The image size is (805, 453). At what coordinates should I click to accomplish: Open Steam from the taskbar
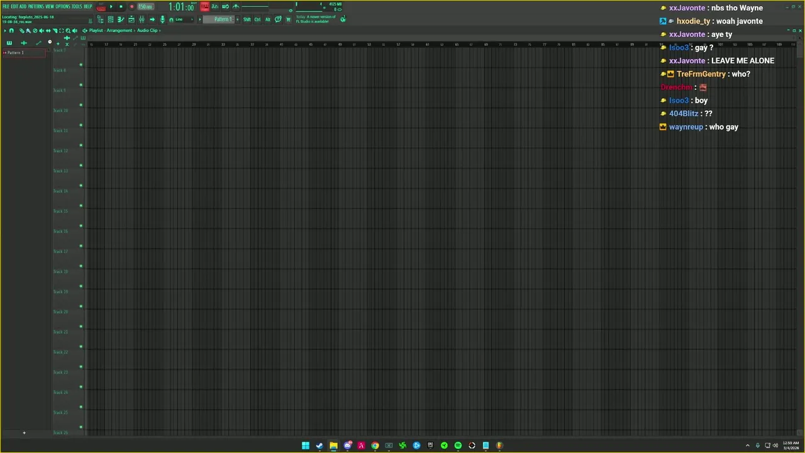tap(319, 445)
